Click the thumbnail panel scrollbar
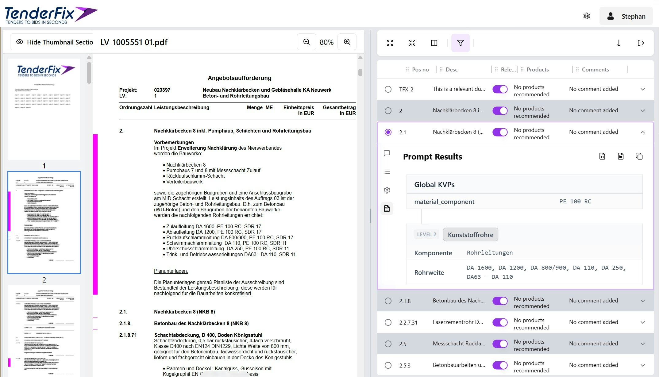The height and width of the screenshot is (377, 659). 89,73
